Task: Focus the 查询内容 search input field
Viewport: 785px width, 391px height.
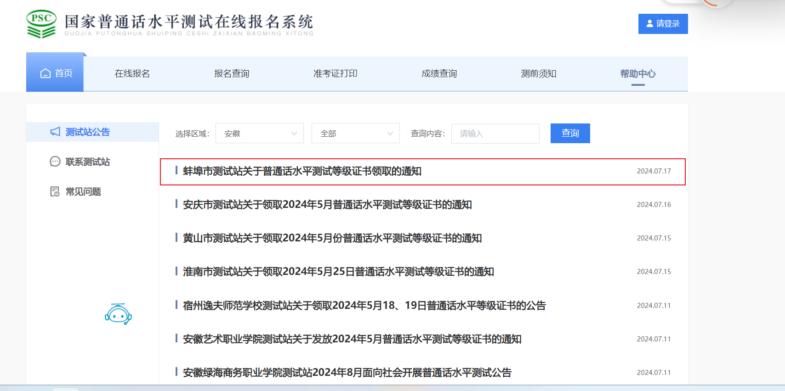Action: point(495,134)
